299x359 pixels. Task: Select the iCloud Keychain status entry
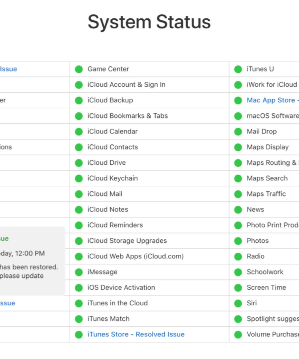[x=112, y=178]
